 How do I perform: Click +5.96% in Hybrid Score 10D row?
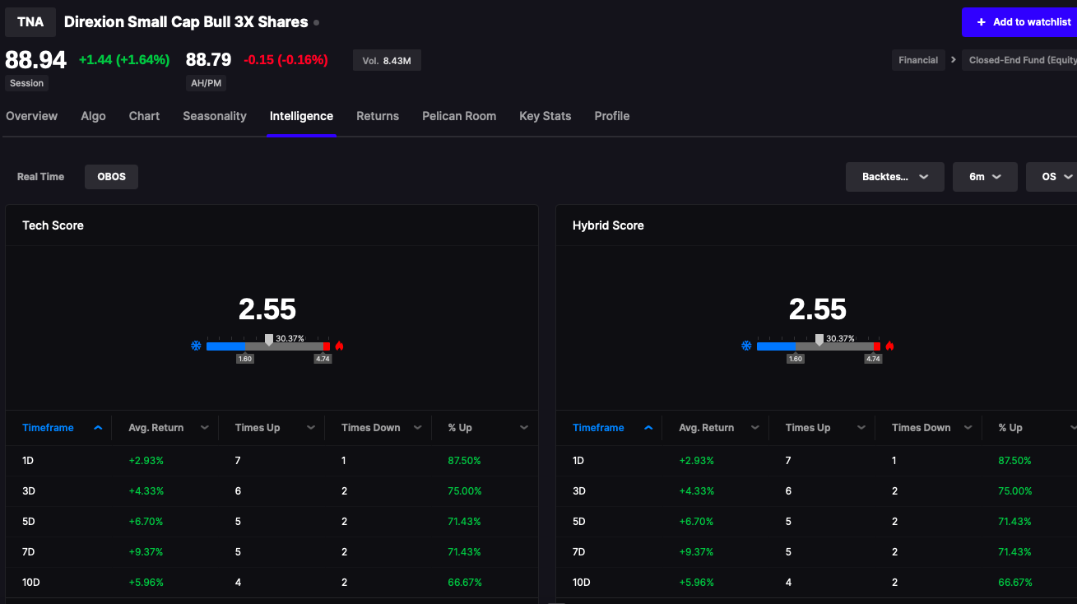click(x=697, y=583)
